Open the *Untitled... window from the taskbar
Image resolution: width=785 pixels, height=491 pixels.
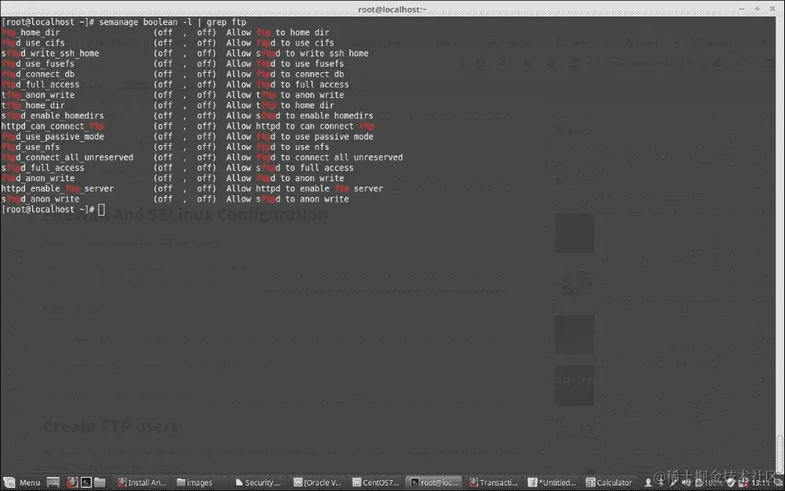pyautogui.click(x=551, y=482)
